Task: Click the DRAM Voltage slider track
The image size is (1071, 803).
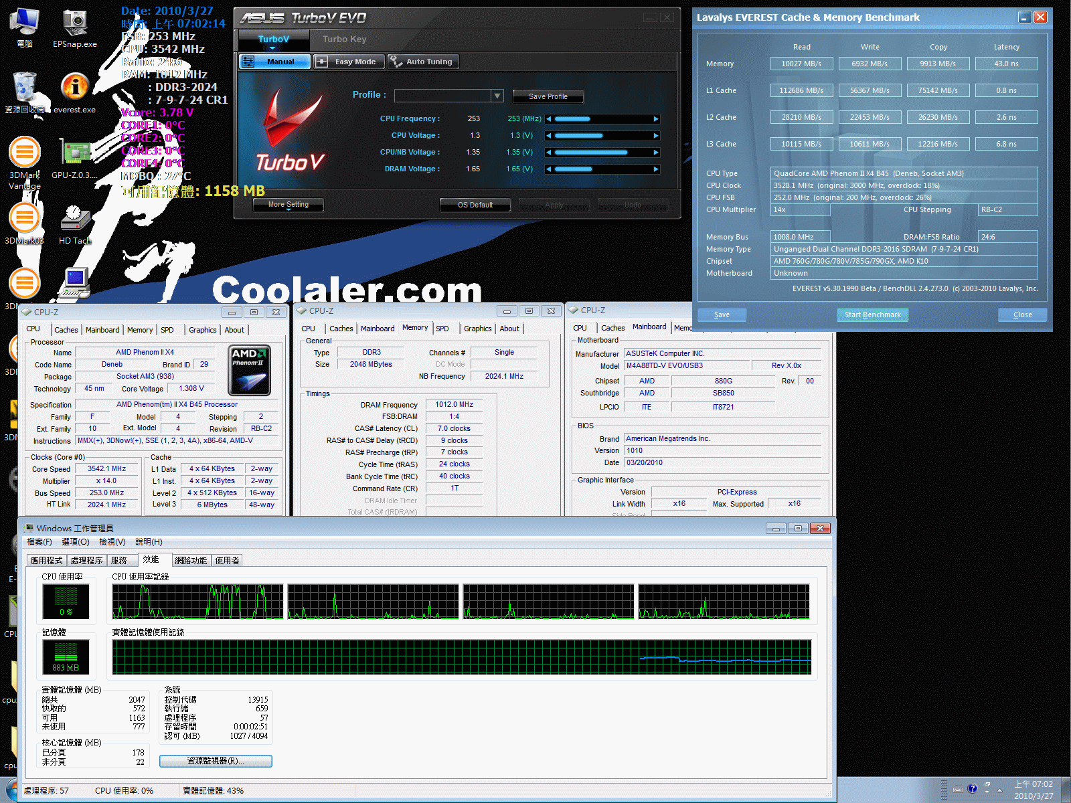Action: click(602, 169)
